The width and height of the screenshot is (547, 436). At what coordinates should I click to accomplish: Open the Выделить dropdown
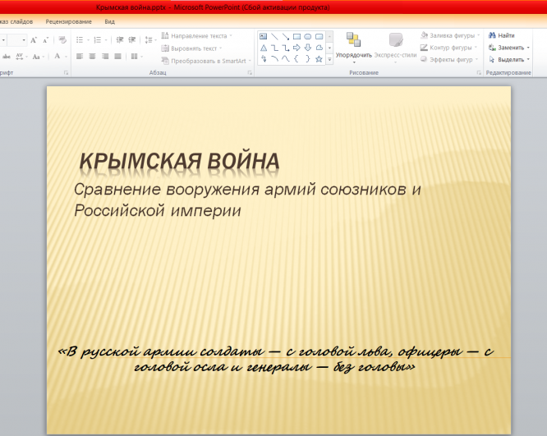coord(510,60)
